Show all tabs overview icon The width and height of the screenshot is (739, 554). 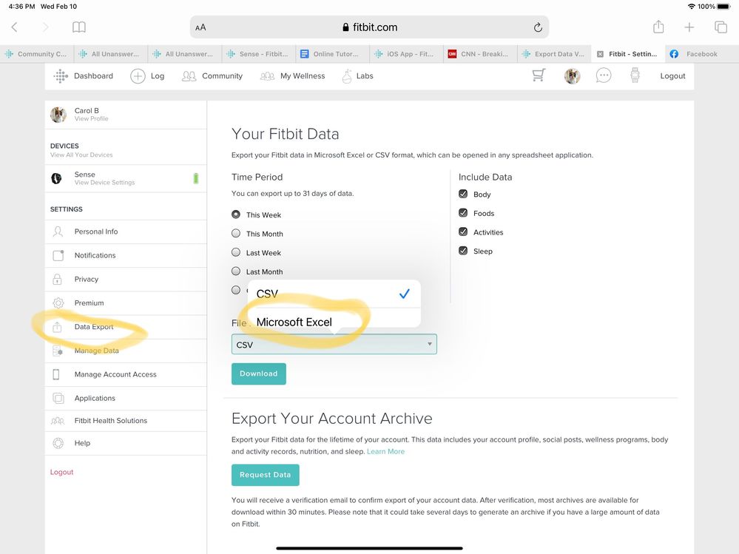(x=721, y=27)
